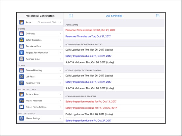Open the book icon in header
Viewport: 182px width, 136px height.
coord(71,16)
